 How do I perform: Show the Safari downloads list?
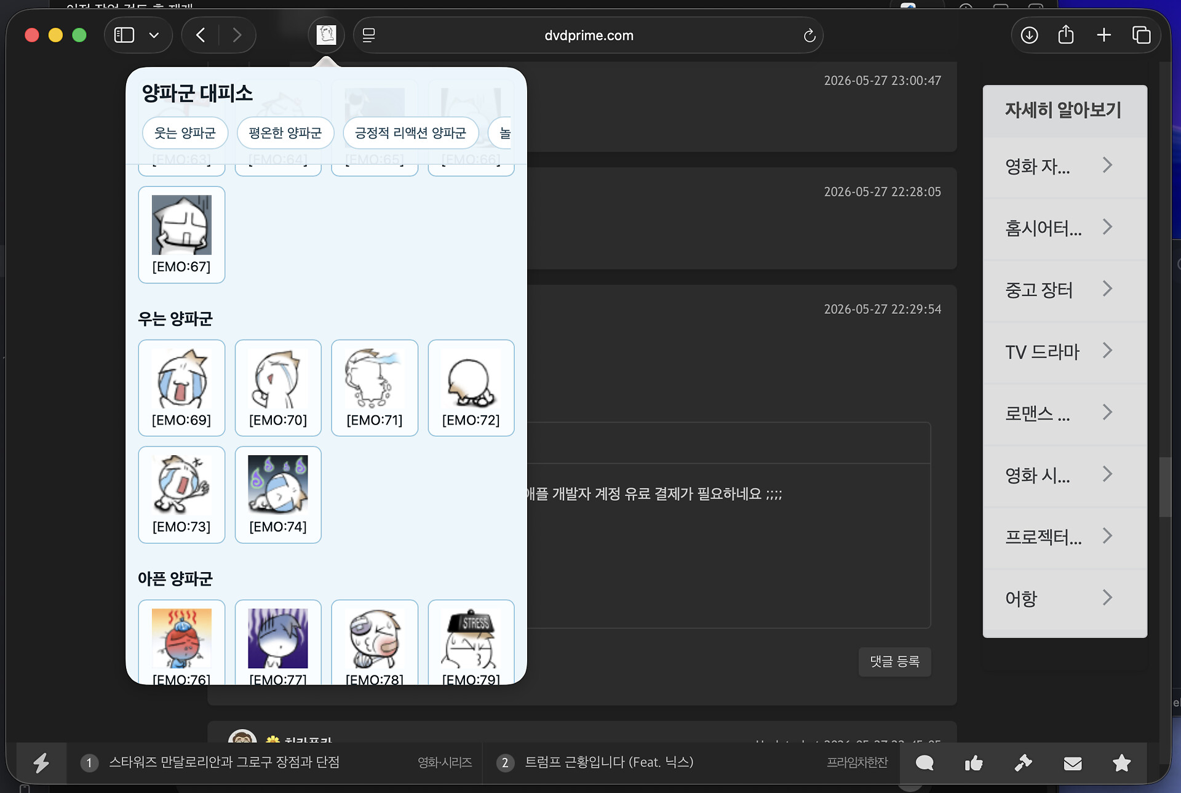click(x=1029, y=35)
